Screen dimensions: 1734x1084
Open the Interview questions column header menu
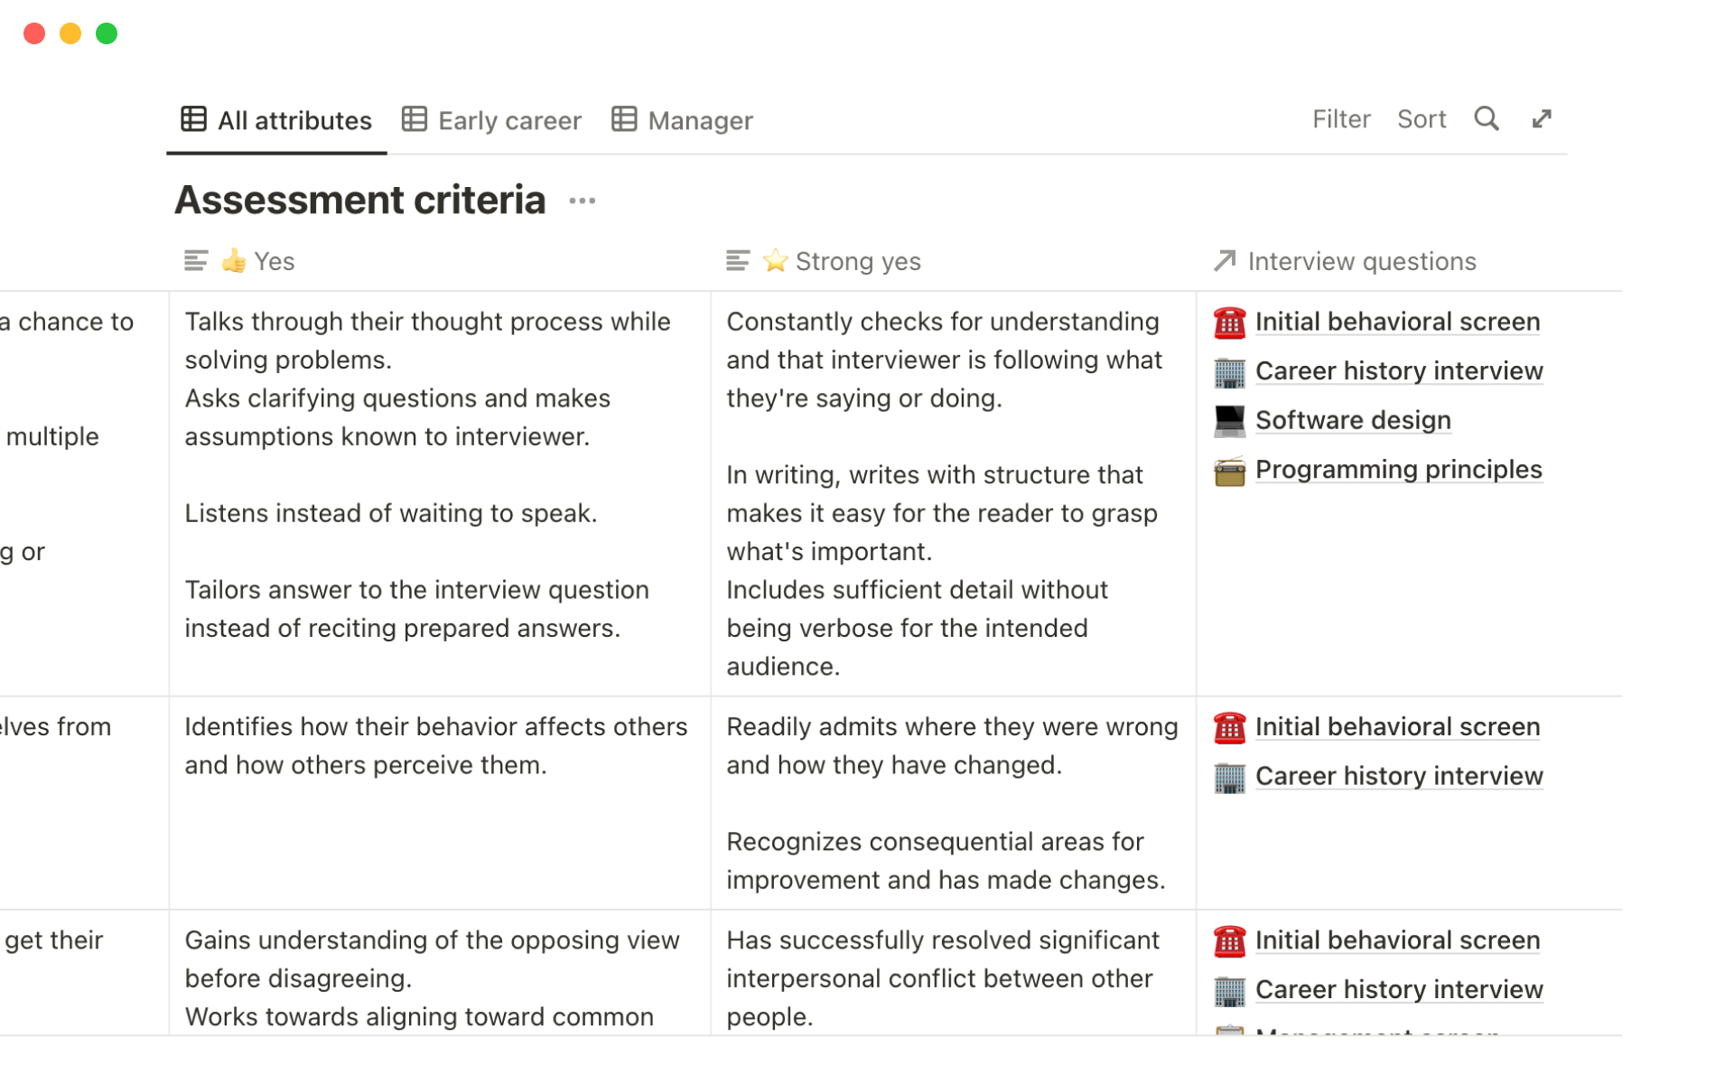(1361, 262)
